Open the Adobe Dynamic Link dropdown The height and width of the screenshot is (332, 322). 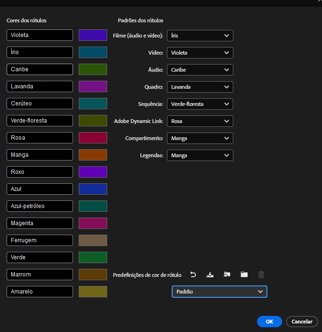pos(200,121)
